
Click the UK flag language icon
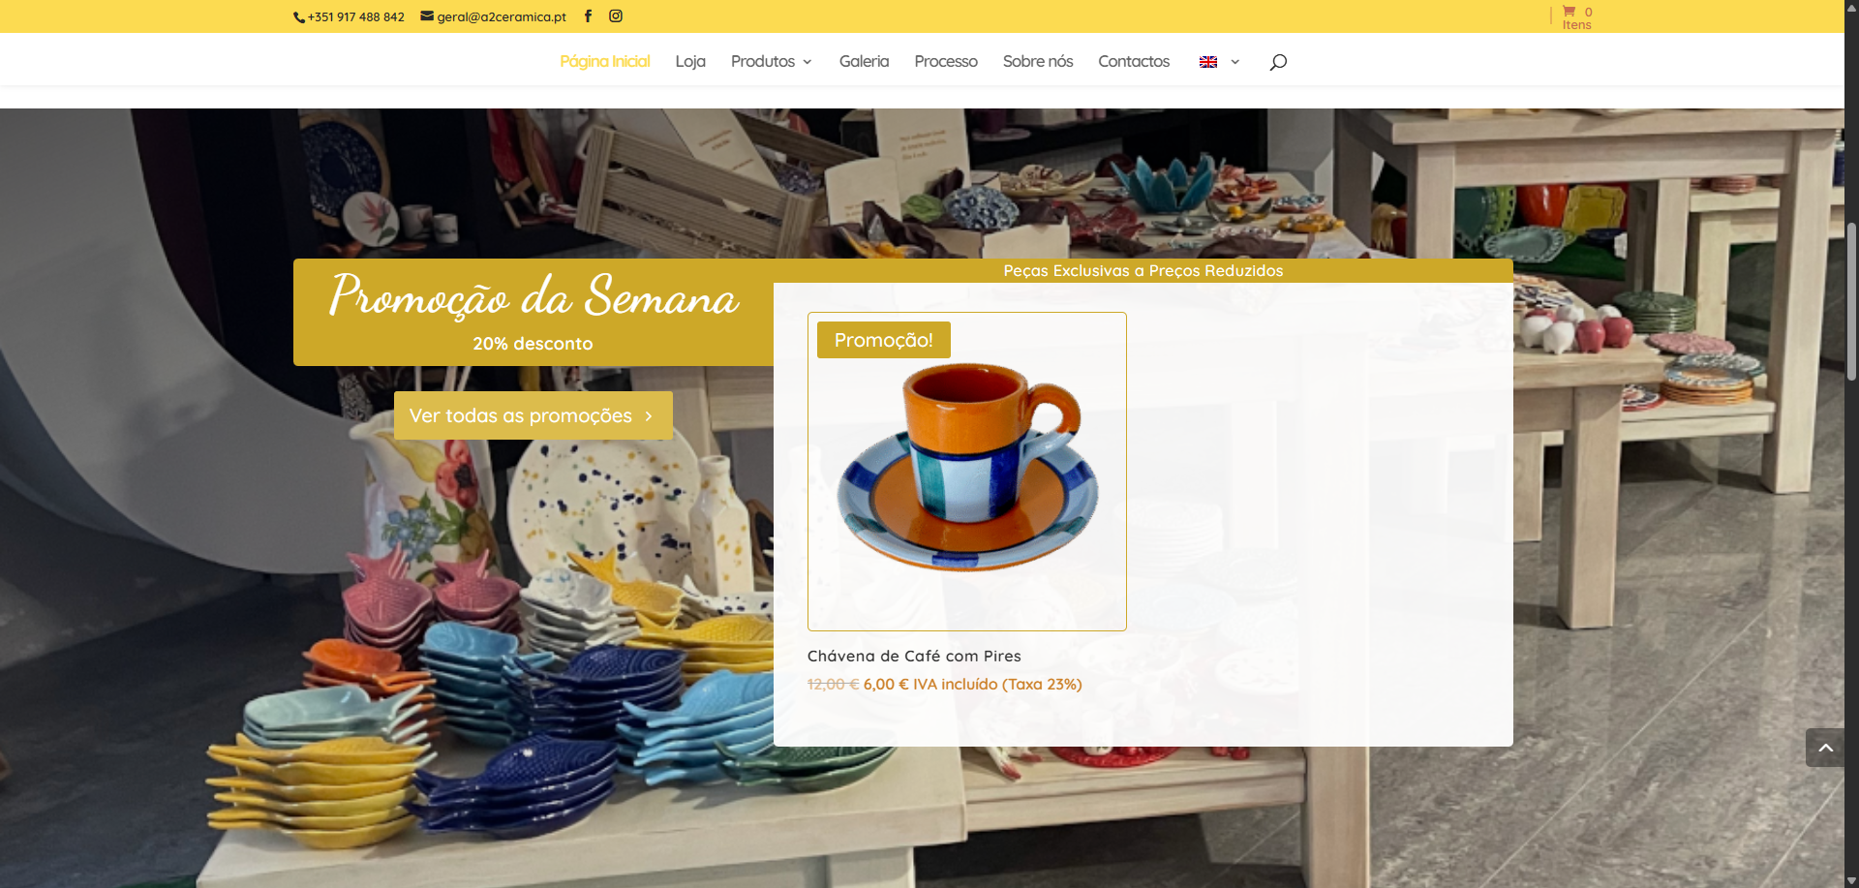[x=1208, y=62]
